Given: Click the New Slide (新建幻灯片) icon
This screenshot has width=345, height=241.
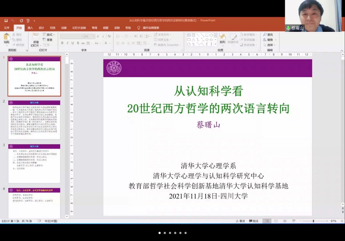Looking at the screenshot, I should click(x=36, y=37).
